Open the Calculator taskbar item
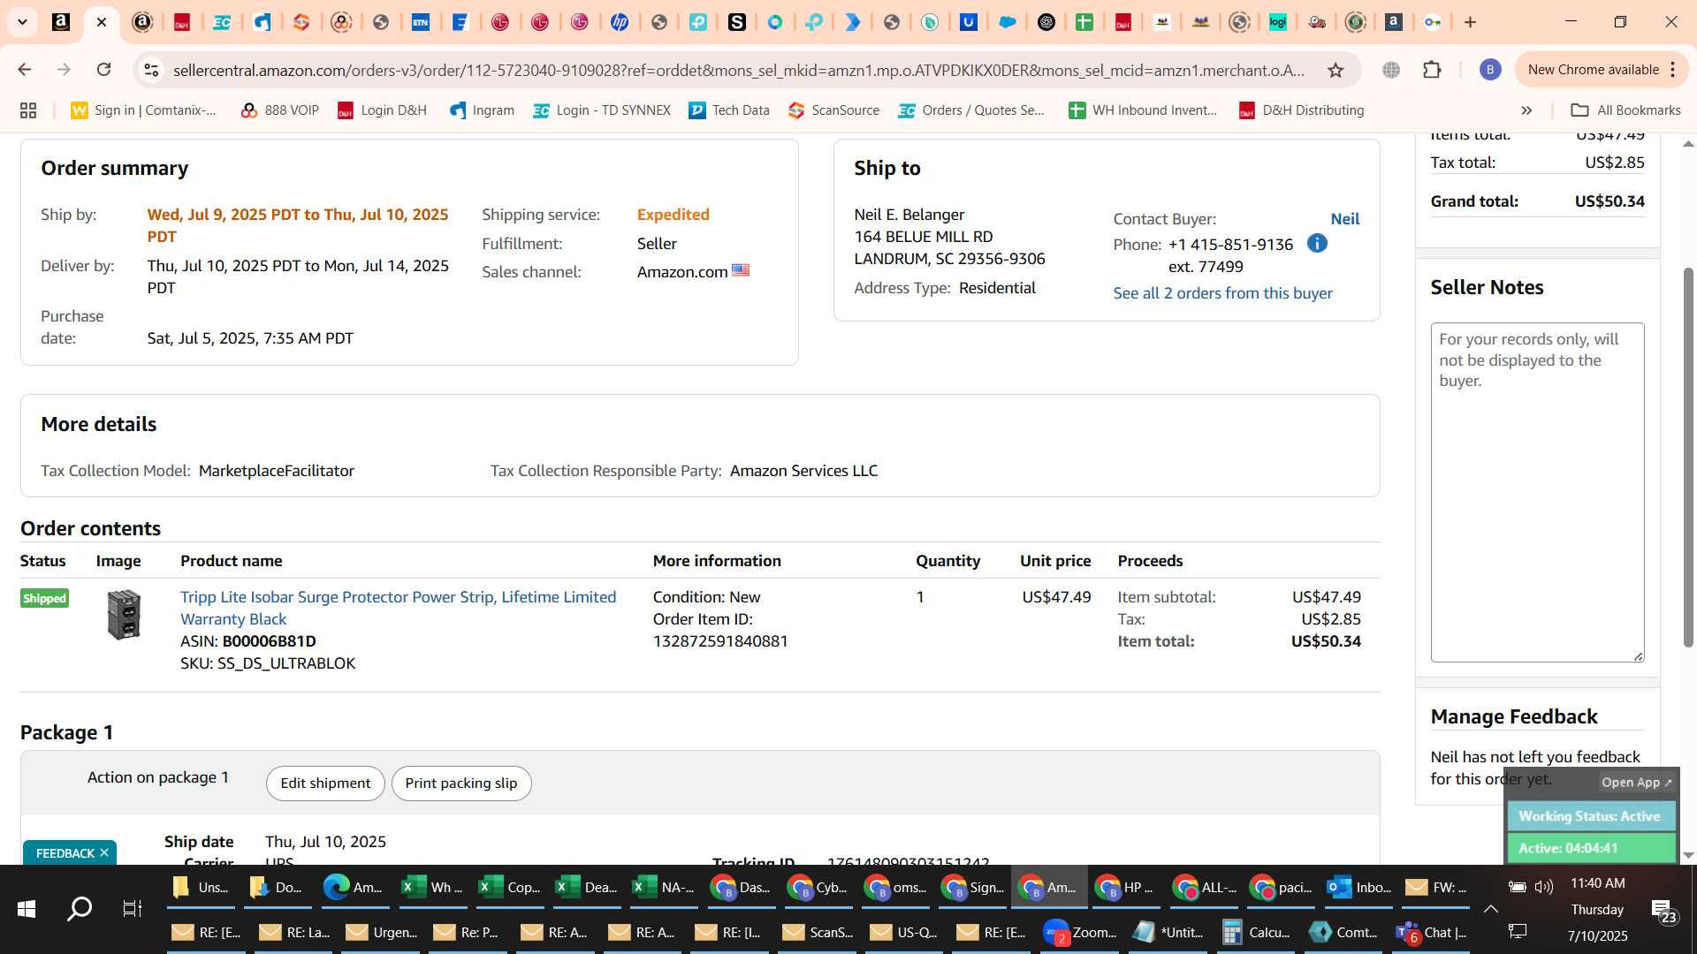Viewport: 1697px width, 954px height. 1255,932
